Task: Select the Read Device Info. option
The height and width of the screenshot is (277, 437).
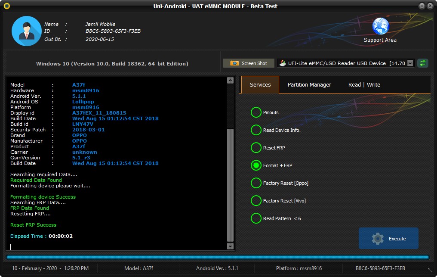Action: (256, 130)
